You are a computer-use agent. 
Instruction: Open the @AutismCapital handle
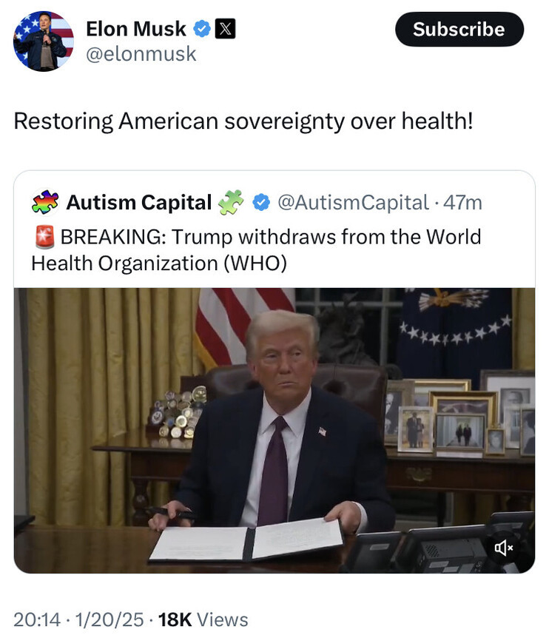coord(353,203)
